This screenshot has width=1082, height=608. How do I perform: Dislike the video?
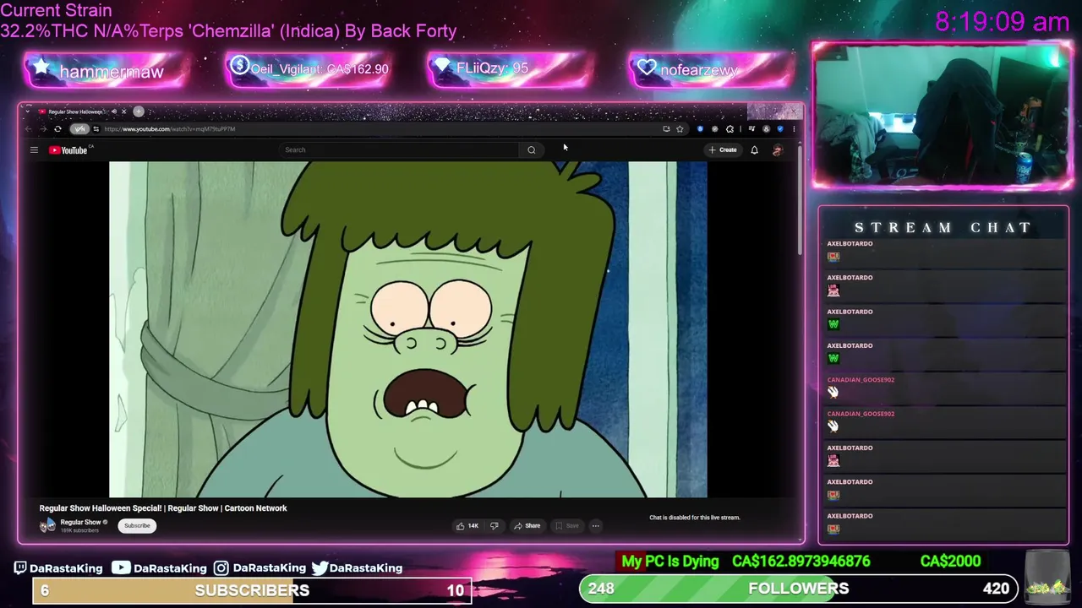click(495, 526)
